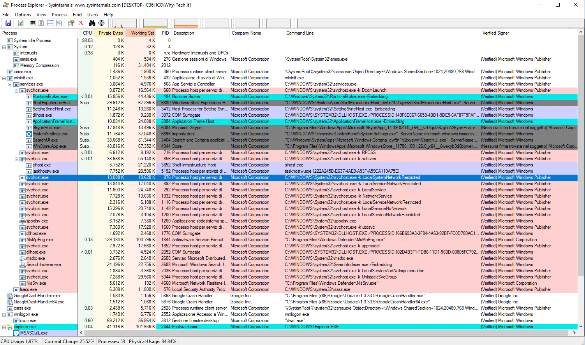Collapse the wininit.exe tree node
The width and height of the screenshot is (585, 345).
(4, 78)
